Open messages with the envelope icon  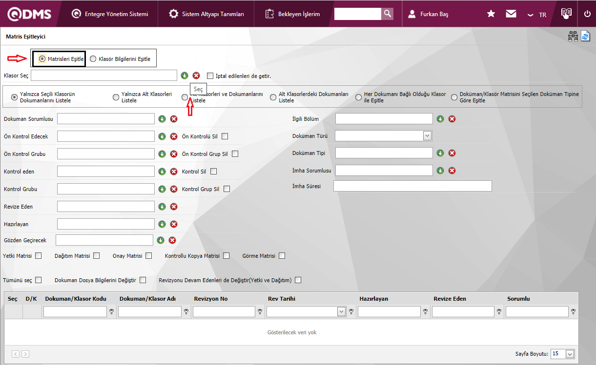click(511, 14)
